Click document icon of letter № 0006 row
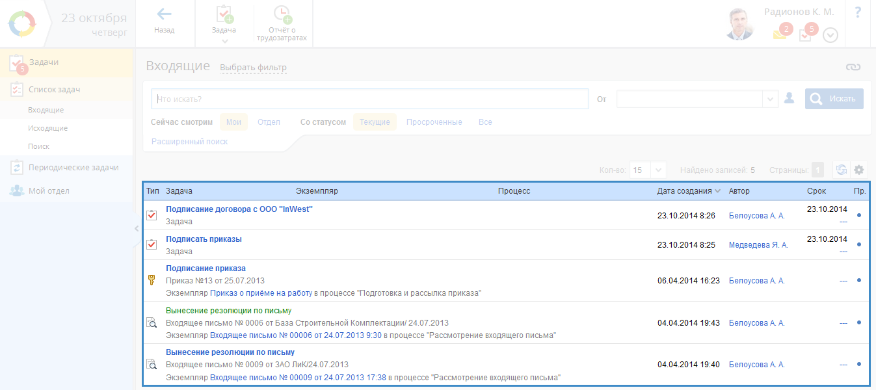 tap(152, 322)
